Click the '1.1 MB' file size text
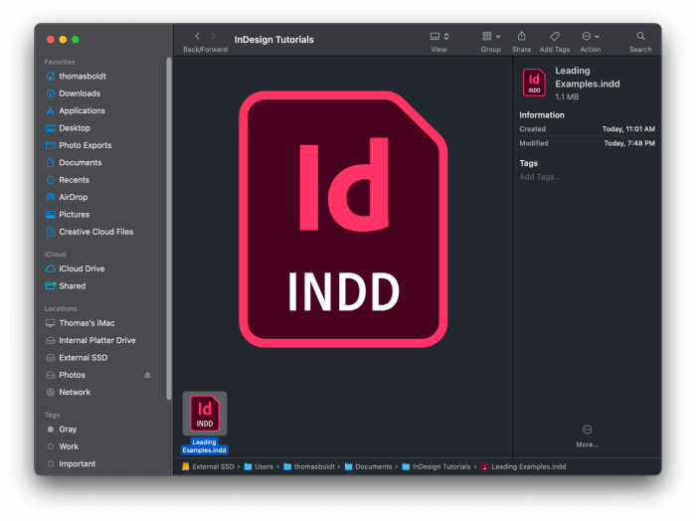Viewport: 696px width, 521px height. (x=567, y=96)
